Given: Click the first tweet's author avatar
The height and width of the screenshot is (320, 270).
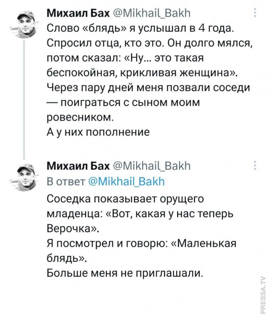Looking at the screenshot, I should (25, 23).
